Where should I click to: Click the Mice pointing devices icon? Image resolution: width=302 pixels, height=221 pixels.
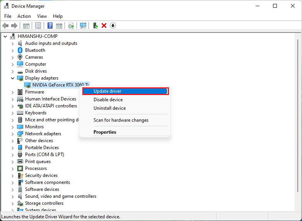click(20, 120)
